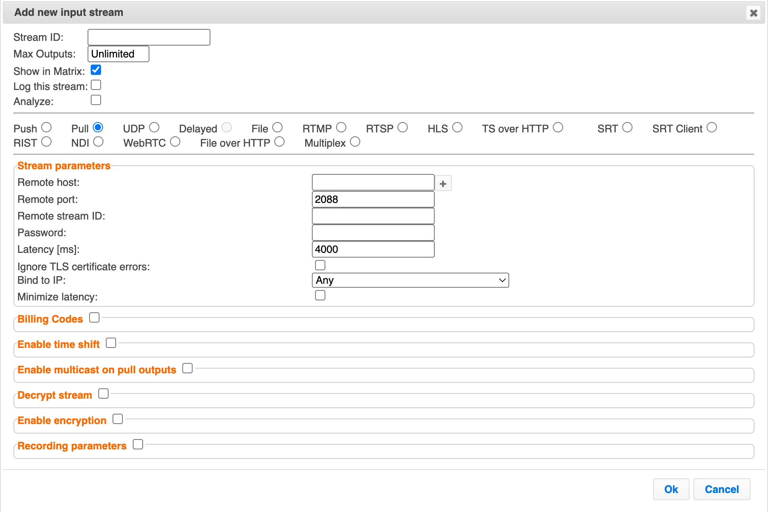Enable multicast on pull outputs checkbox
The width and height of the screenshot is (768, 512).
pyautogui.click(x=187, y=368)
